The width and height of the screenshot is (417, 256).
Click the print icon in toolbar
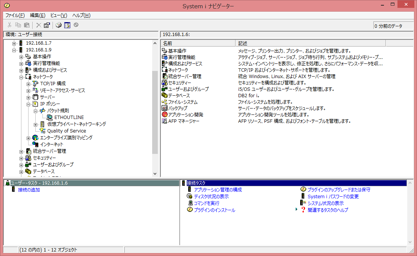click(59, 25)
